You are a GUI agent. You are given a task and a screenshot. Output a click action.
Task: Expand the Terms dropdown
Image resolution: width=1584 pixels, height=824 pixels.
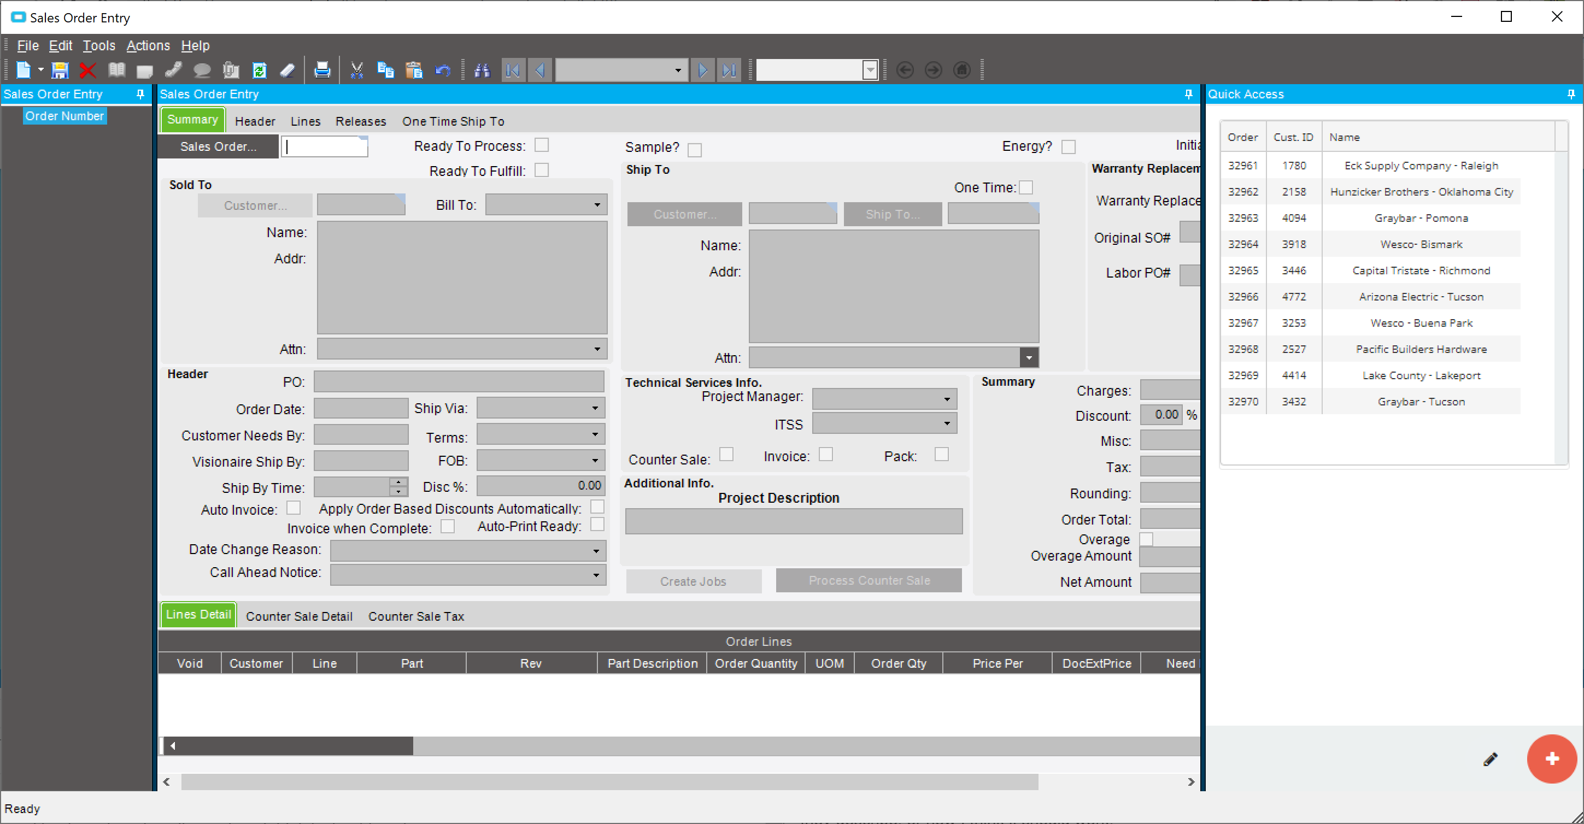pyautogui.click(x=595, y=435)
